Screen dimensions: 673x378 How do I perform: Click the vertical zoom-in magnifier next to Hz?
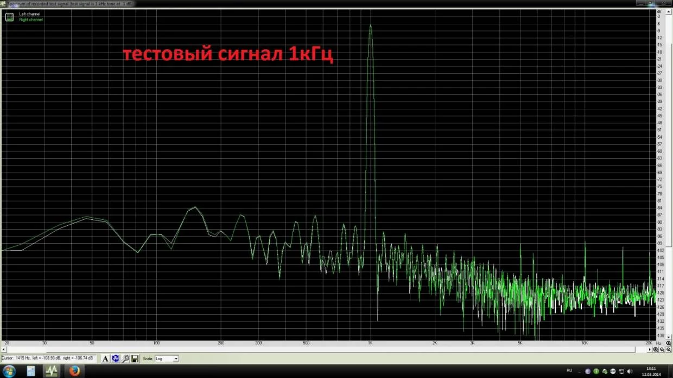669,343
